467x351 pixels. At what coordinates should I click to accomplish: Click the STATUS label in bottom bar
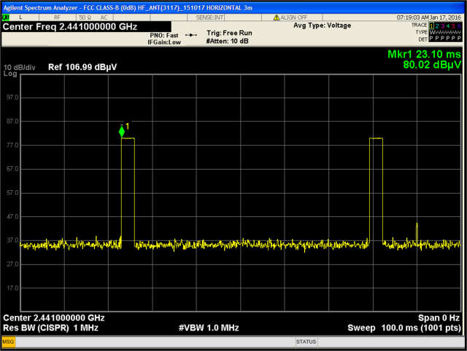pyautogui.click(x=306, y=342)
